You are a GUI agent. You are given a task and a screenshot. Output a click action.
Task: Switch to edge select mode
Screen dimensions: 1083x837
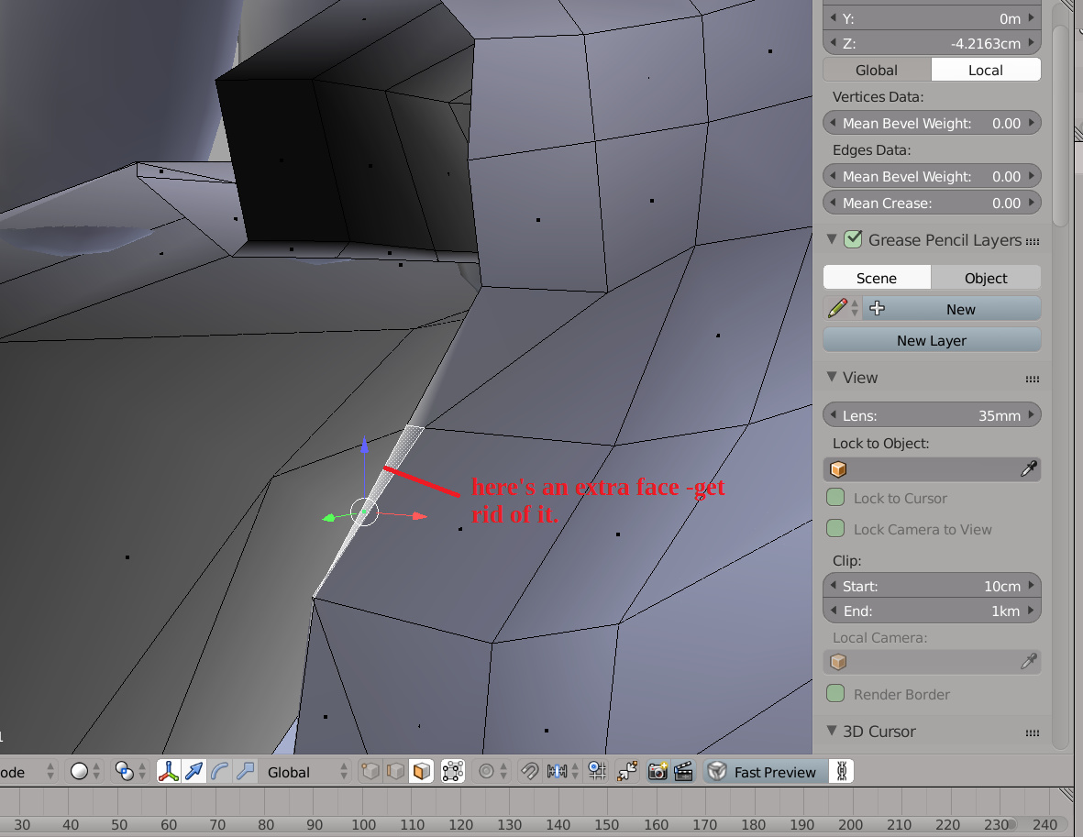pos(396,771)
